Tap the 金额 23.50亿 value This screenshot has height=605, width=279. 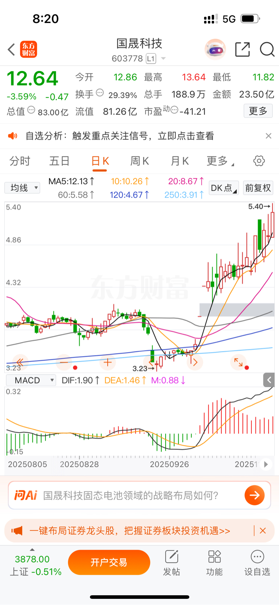tap(256, 94)
